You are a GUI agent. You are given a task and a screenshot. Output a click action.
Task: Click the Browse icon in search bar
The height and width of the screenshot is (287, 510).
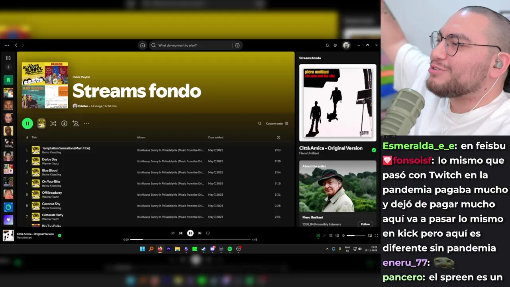[237, 45]
